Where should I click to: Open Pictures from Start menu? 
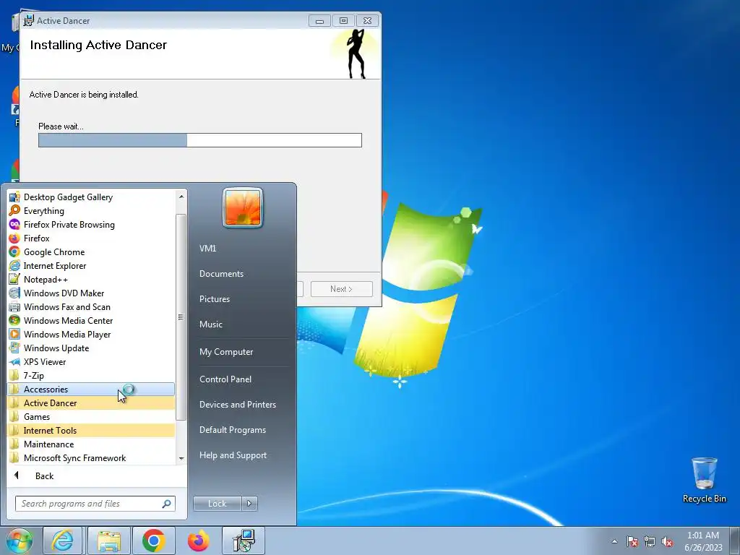point(215,299)
